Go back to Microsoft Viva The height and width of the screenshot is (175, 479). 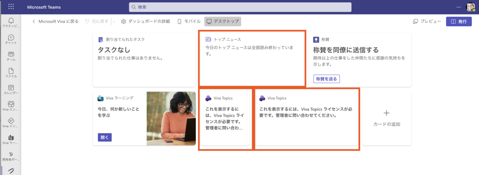tap(55, 21)
